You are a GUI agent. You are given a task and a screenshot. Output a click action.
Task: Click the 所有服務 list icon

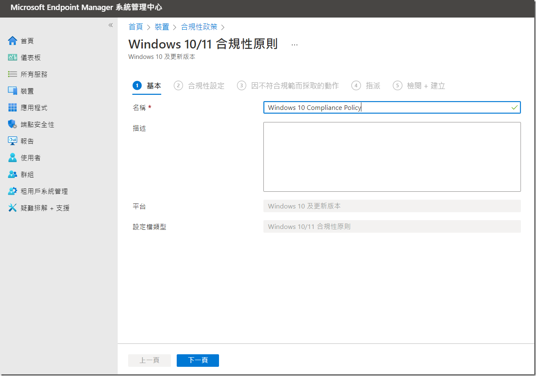13,74
